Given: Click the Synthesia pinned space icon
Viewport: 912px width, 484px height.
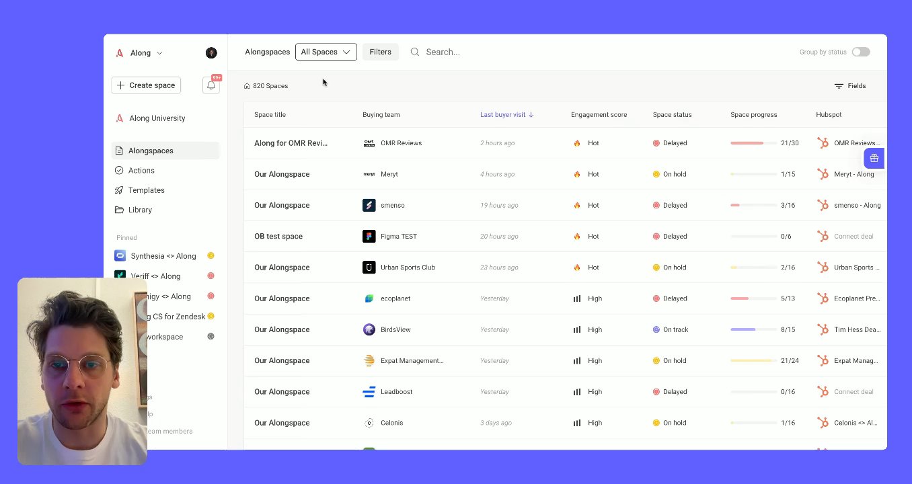Looking at the screenshot, I should tap(120, 255).
